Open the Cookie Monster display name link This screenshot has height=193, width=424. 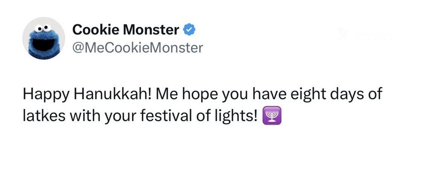(x=126, y=29)
